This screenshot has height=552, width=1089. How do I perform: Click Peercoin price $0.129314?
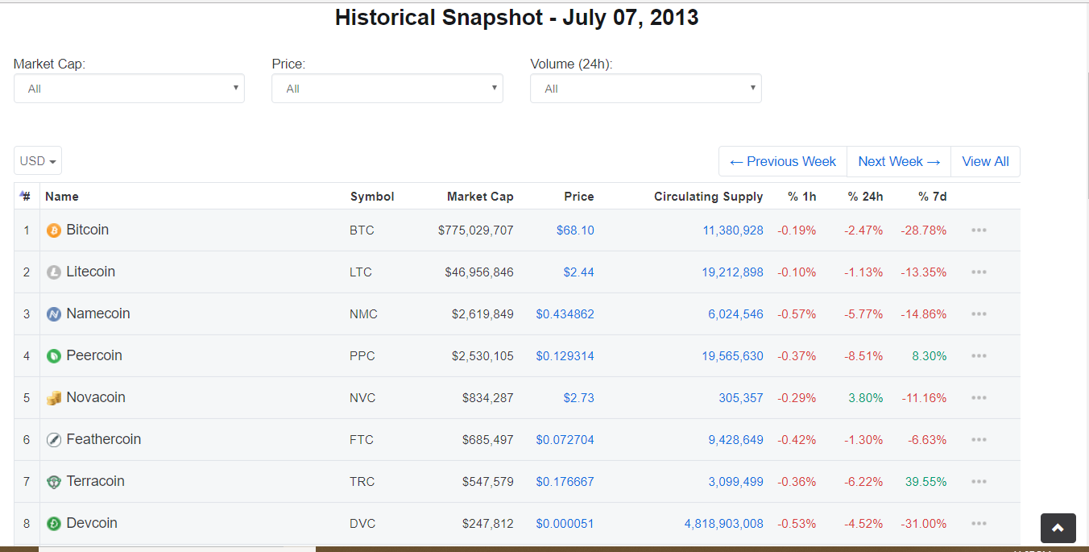pos(565,356)
